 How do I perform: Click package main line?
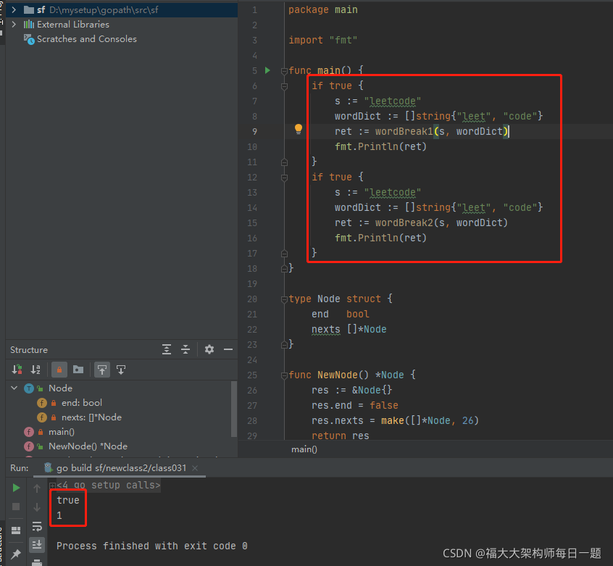[x=323, y=9]
